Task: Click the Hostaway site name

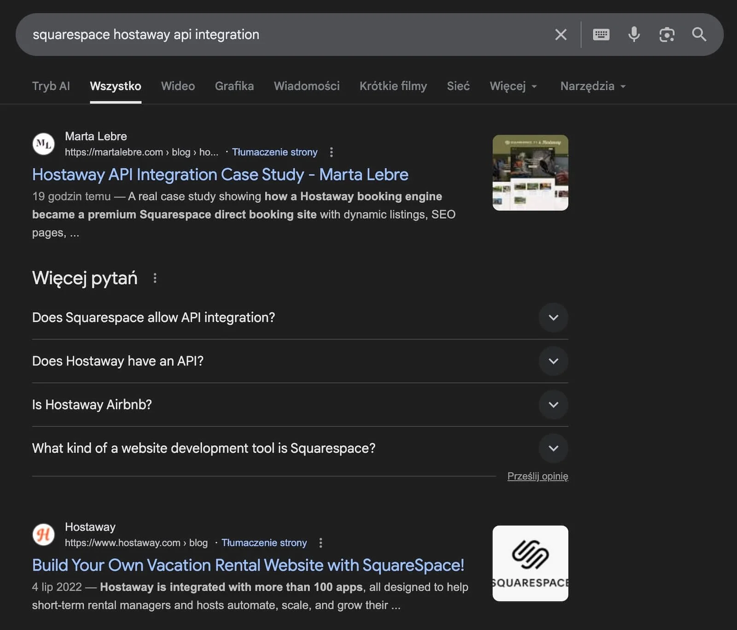Action: coord(90,527)
